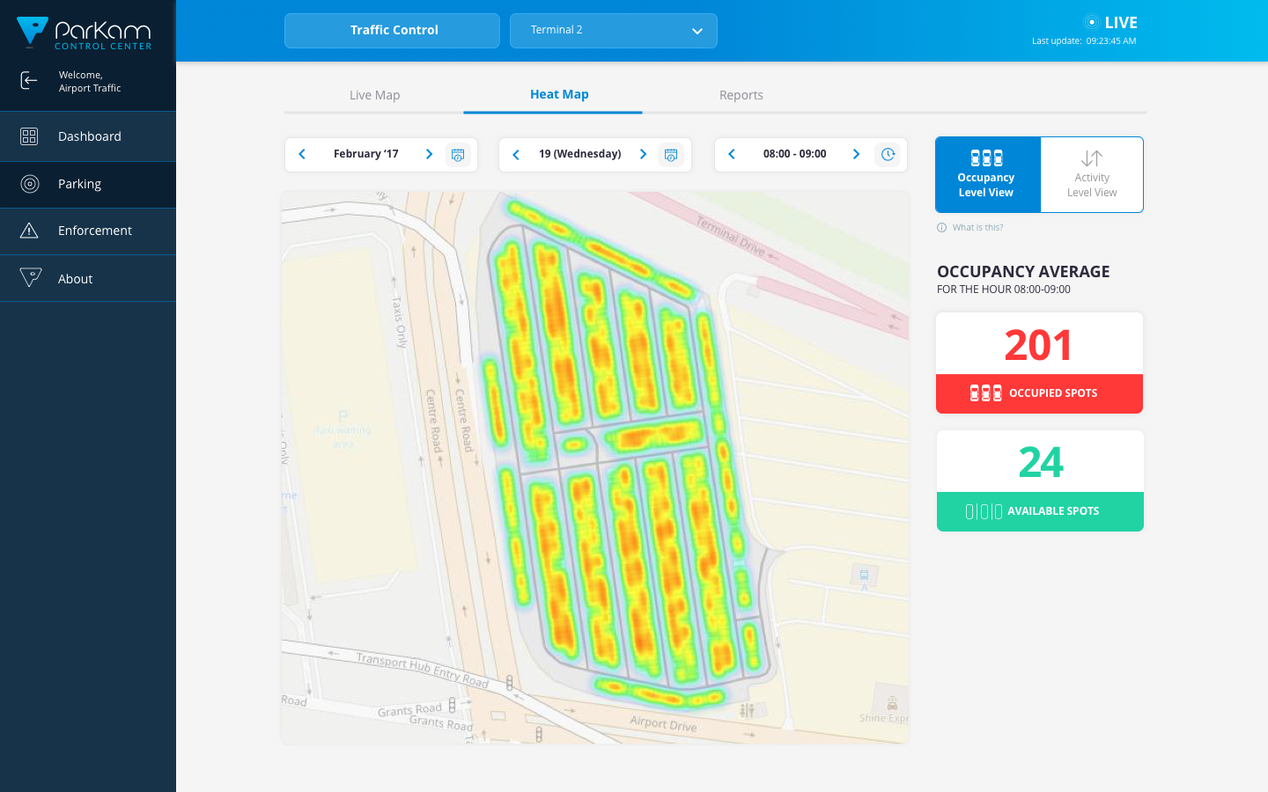Click the Traffic Control button

pyautogui.click(x=392, y=31)
